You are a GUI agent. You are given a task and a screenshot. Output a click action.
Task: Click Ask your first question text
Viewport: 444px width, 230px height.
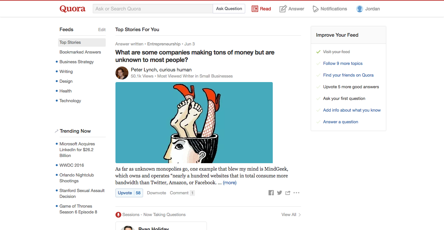click(x=344, y=99)
